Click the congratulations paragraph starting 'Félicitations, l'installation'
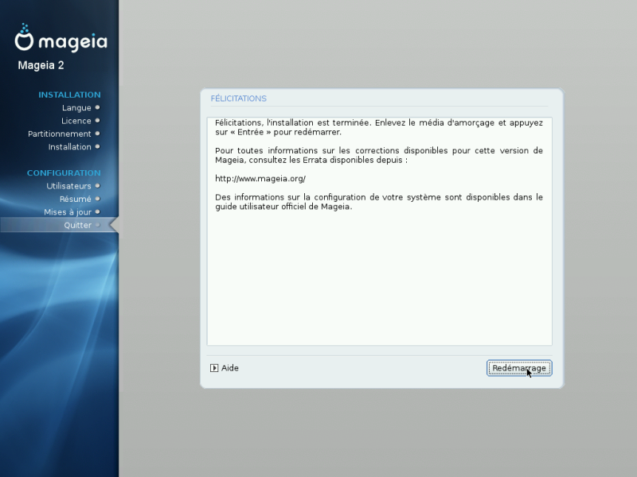The height and width of the screenshot is (477, 637). (x=379, y=127)
